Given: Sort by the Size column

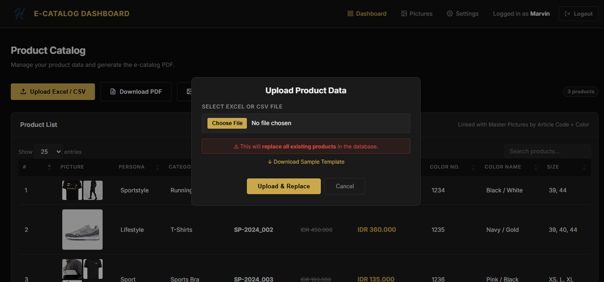Looking at the screenshot, I should 566,167.
